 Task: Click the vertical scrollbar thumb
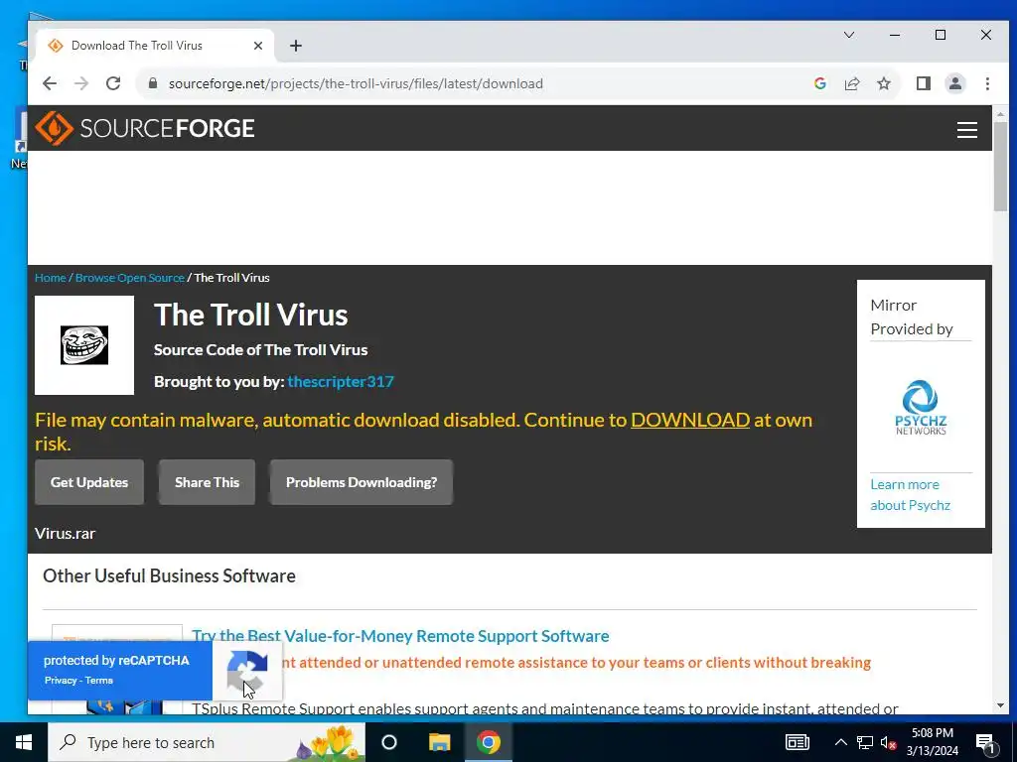(x=1000, y=166)
